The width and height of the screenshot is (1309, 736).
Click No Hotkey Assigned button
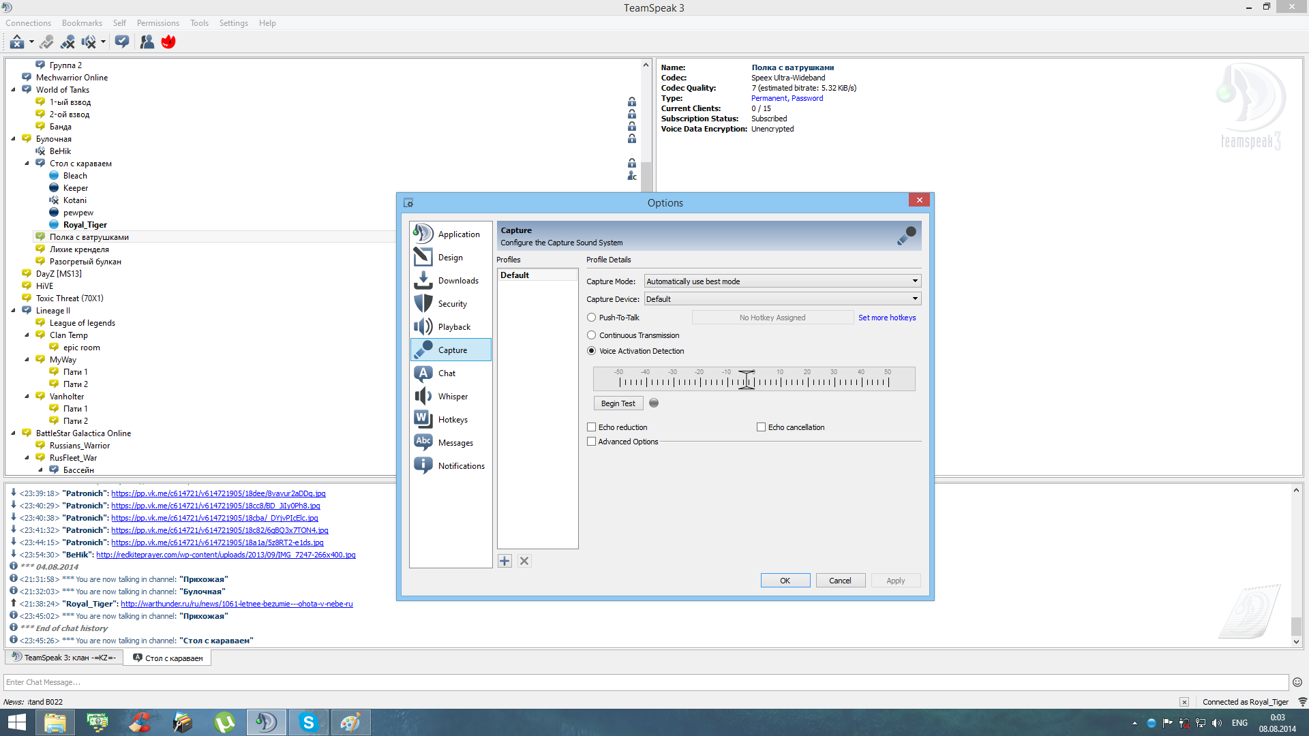pos(772,318)
